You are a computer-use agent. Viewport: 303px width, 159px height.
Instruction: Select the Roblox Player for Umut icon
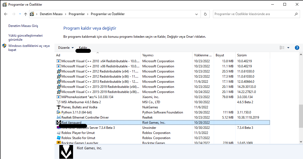tap(59, 133)
